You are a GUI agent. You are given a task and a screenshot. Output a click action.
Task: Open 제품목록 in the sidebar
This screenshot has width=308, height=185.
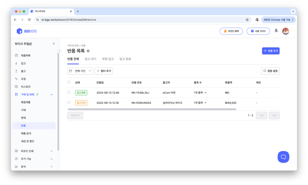pos(26,55)
